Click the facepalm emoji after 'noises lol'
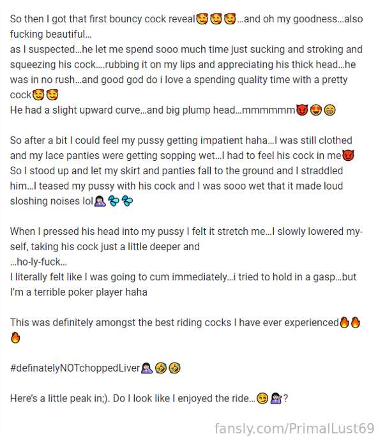This screenshot has width=378, height=436. [100, 201]
